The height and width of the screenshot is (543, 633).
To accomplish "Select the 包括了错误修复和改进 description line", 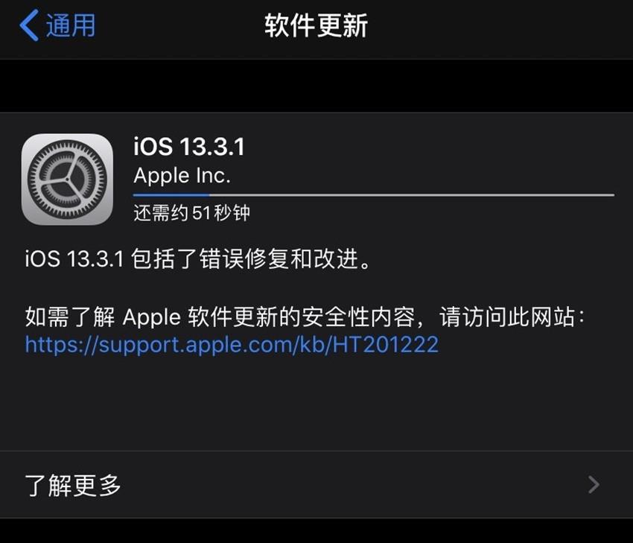I will 198,258.
